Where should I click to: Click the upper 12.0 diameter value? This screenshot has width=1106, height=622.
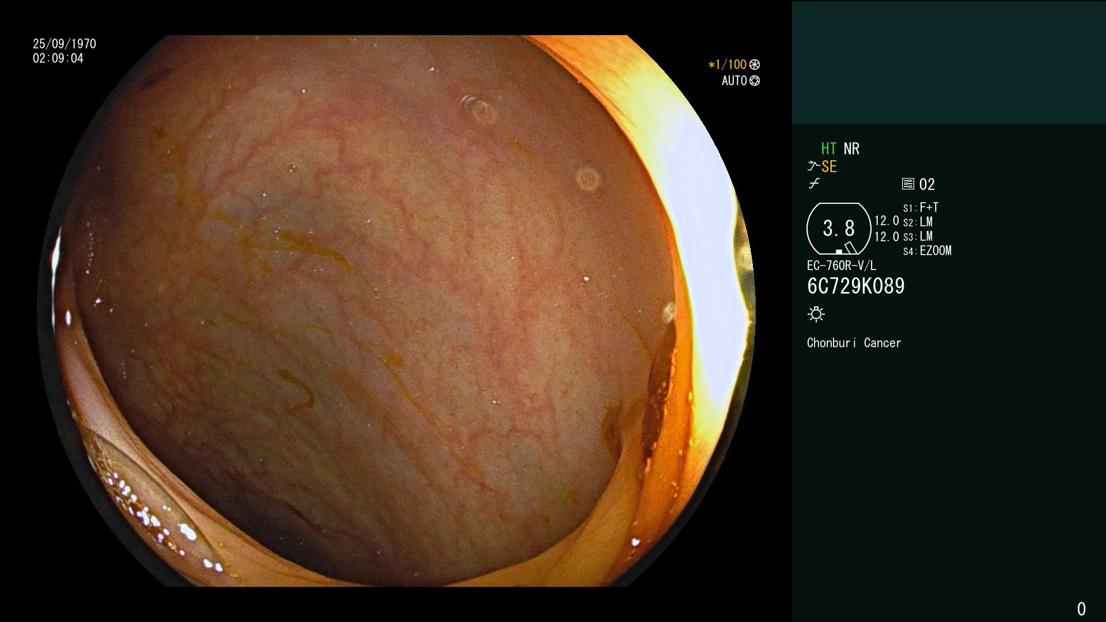click(887, 221)
